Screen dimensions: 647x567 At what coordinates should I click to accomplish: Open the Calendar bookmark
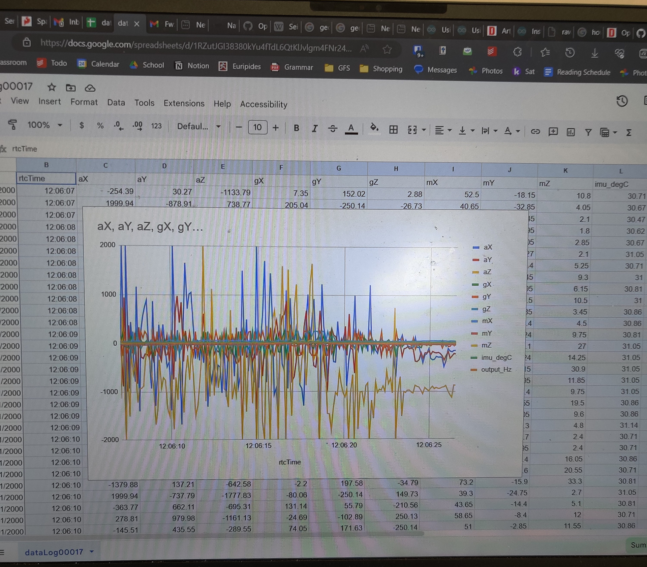click(x=98, y=64)
